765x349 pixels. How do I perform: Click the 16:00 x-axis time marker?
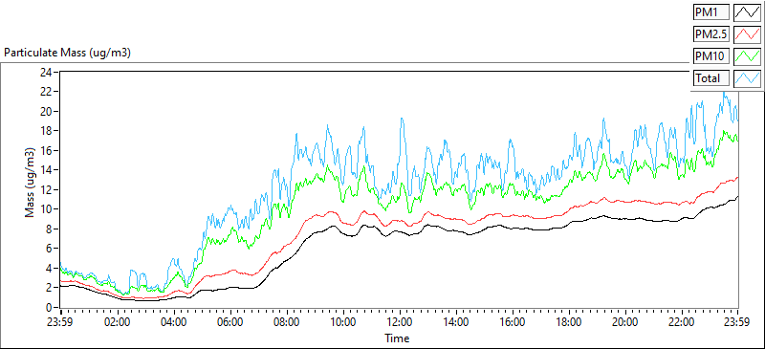(x=513, y=322)
